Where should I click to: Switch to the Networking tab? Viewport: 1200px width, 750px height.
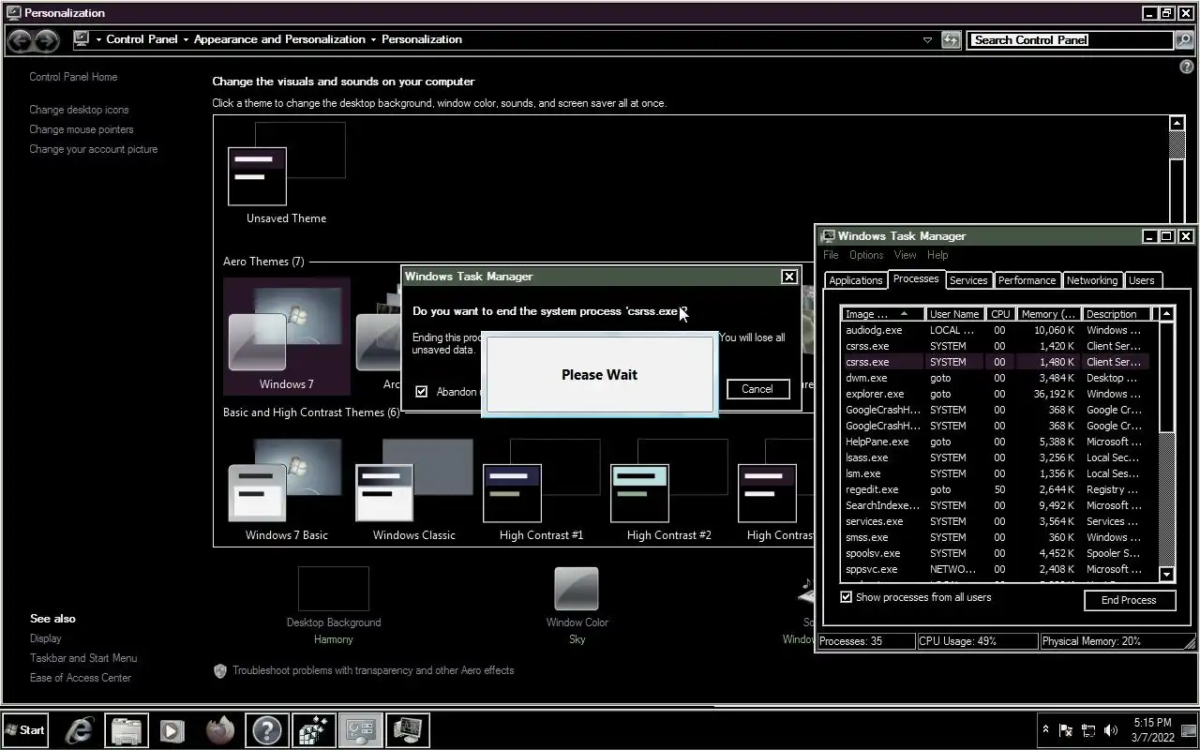1092,280
